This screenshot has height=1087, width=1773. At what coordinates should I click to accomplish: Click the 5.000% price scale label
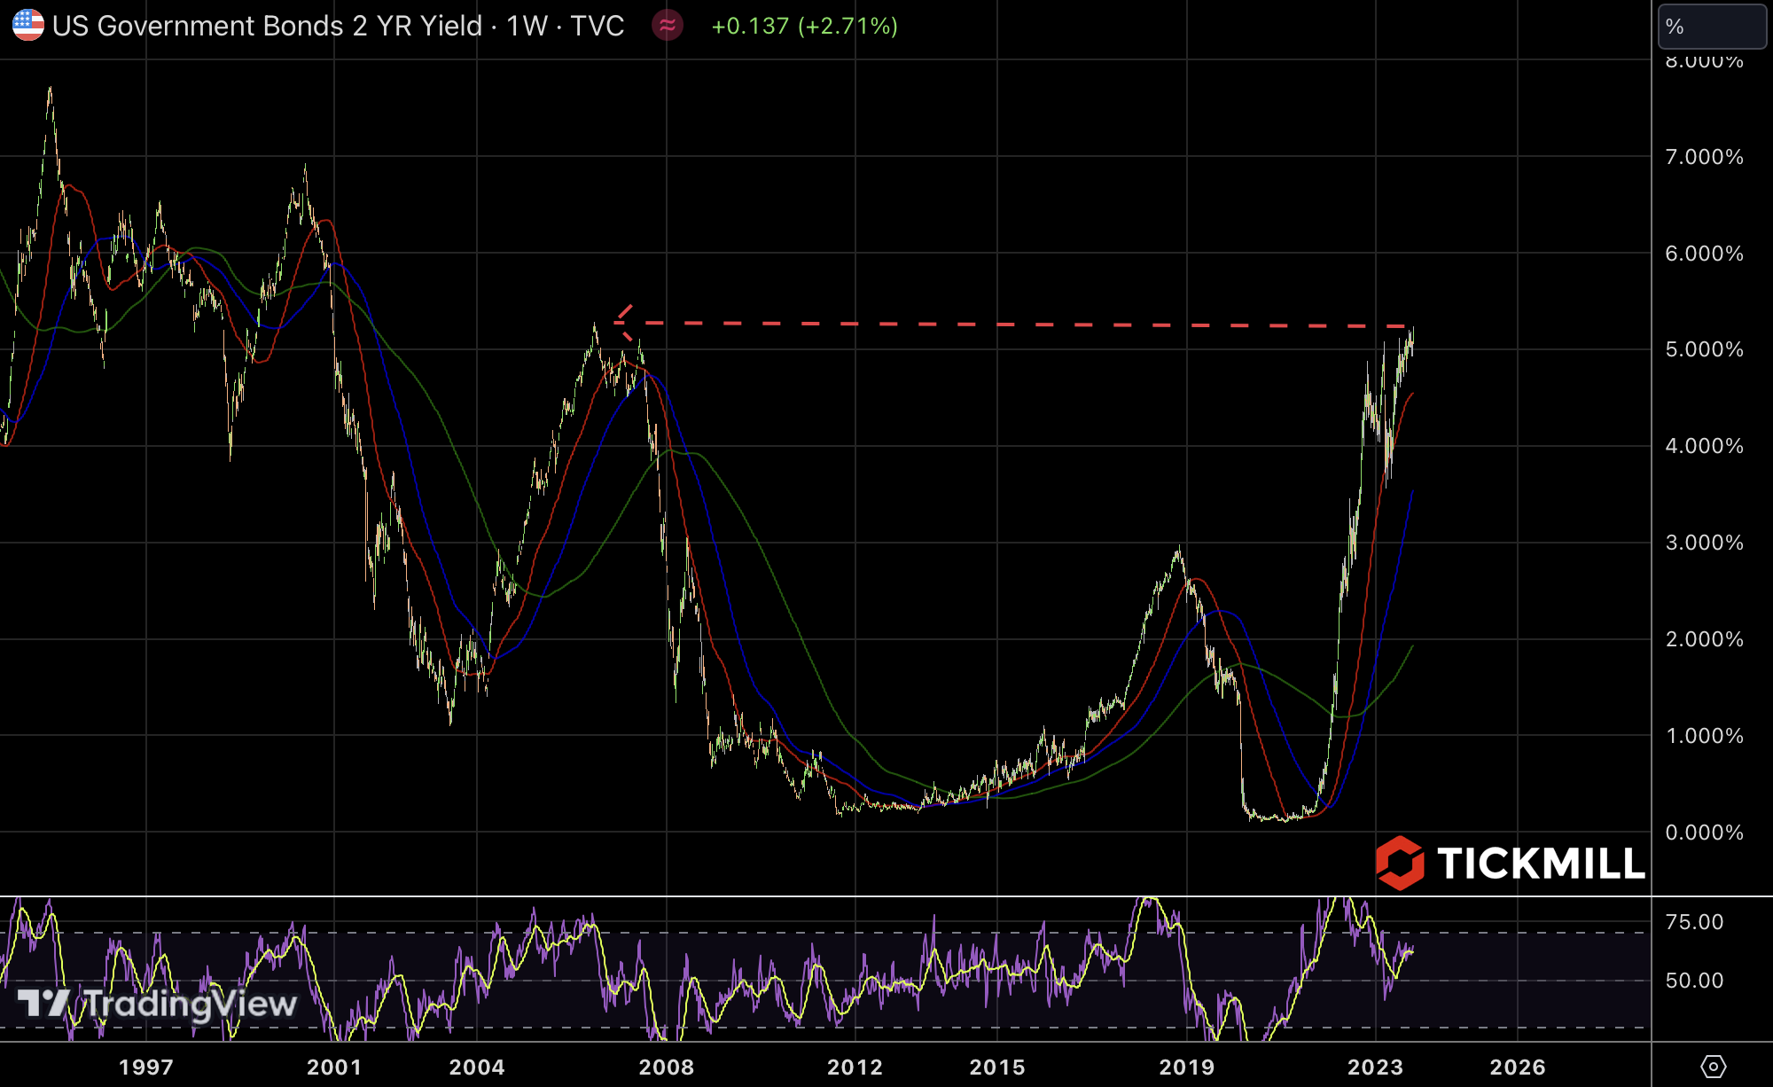1703,349
